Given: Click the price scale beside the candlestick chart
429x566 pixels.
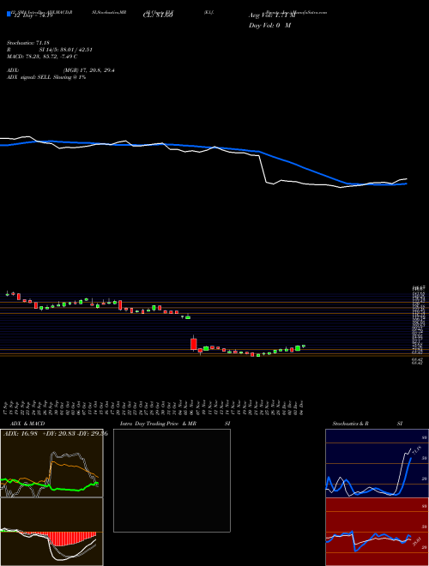Looking at the screenshot, I should (x=418, y=324).
